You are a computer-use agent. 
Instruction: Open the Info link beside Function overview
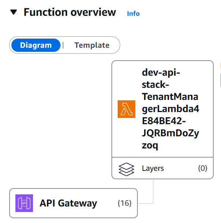(133, 14)
